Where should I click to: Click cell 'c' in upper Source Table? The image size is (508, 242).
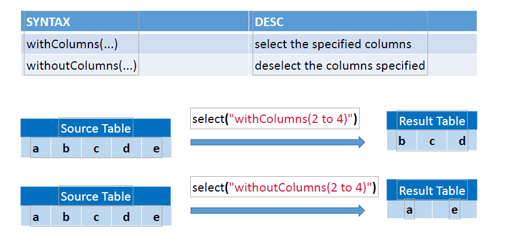pyautogui.click(x=96, y=148)
